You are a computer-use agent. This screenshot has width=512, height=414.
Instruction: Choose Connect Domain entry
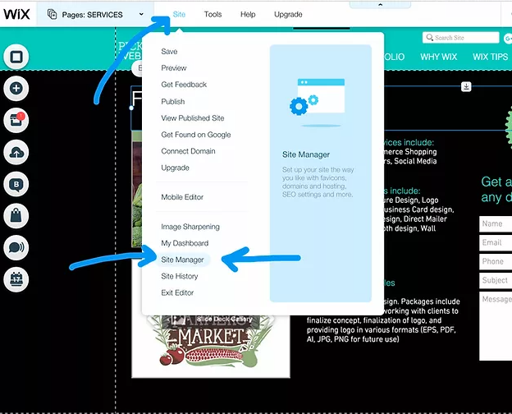(188, 151)
